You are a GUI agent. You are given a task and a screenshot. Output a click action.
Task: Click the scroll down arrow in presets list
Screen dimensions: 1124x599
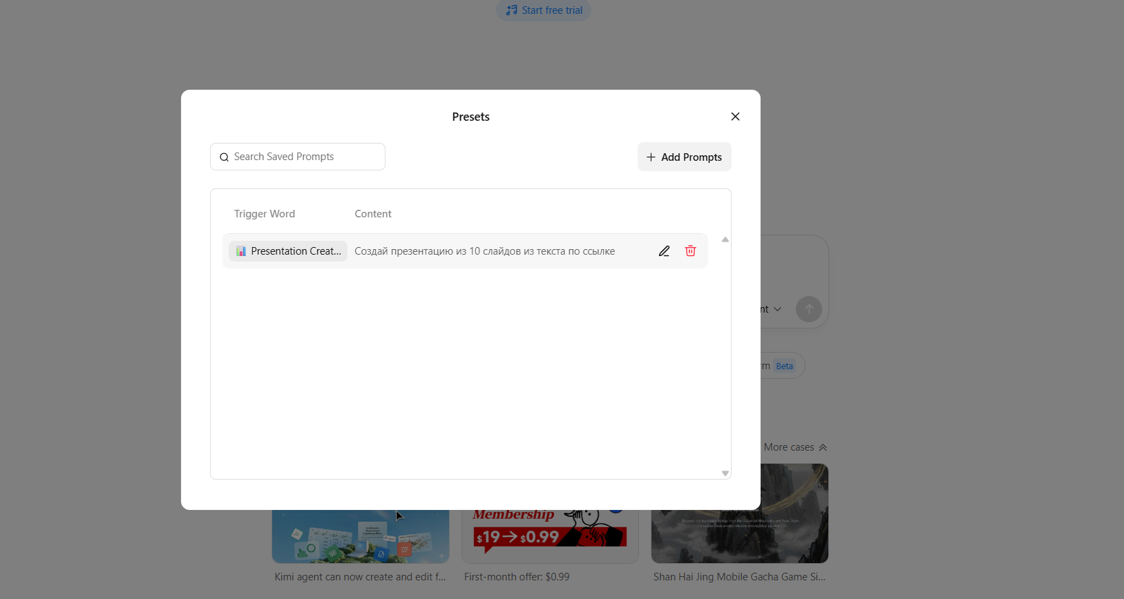coord(725,473)
